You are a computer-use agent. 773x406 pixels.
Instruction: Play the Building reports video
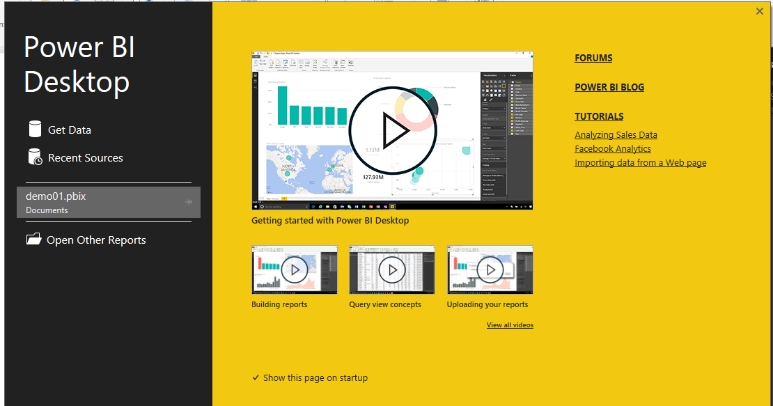tap(295, 270)
